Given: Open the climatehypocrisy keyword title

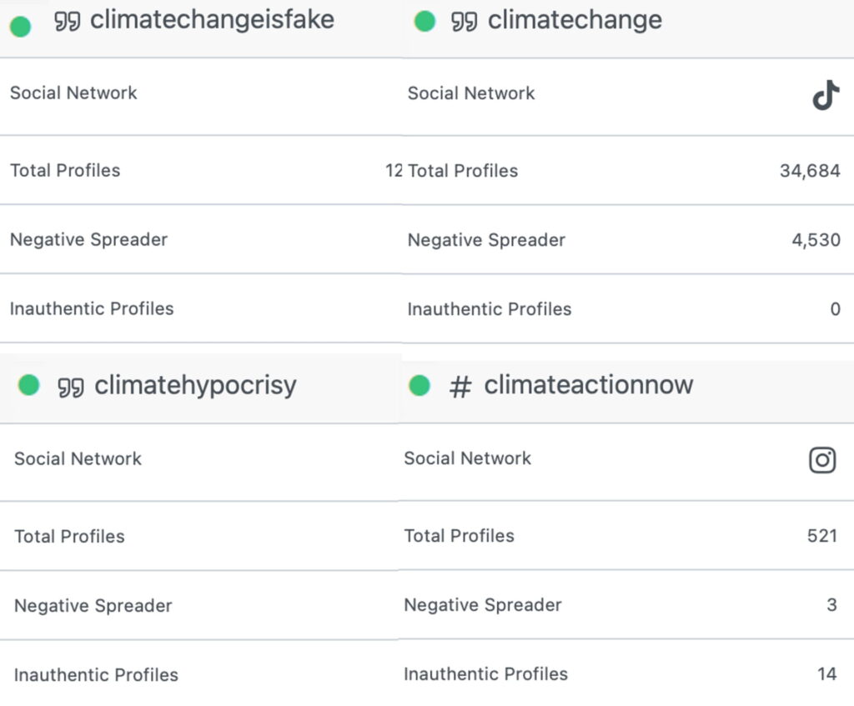Looking at the screenshot, I should (x=195, y=386).
